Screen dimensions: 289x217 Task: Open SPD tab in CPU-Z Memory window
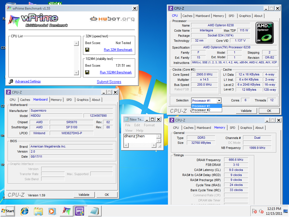(x=233, y=128)
